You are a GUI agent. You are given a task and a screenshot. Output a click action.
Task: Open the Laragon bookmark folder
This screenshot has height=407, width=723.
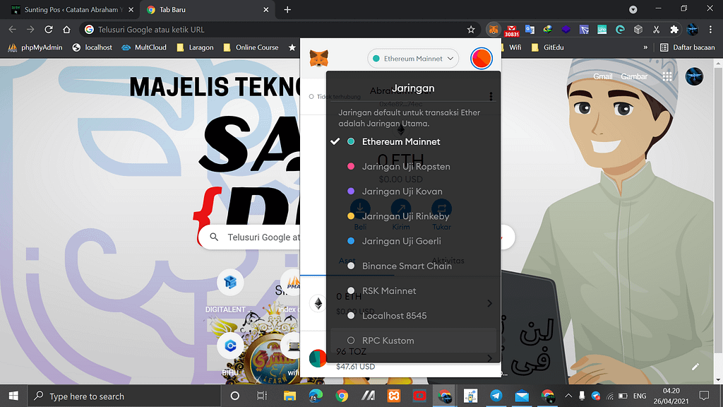(x=195, y=47)
